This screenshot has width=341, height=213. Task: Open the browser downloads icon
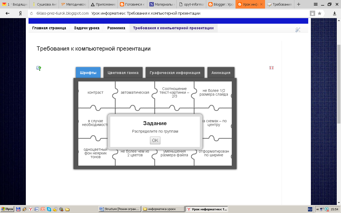click(335, 13)
